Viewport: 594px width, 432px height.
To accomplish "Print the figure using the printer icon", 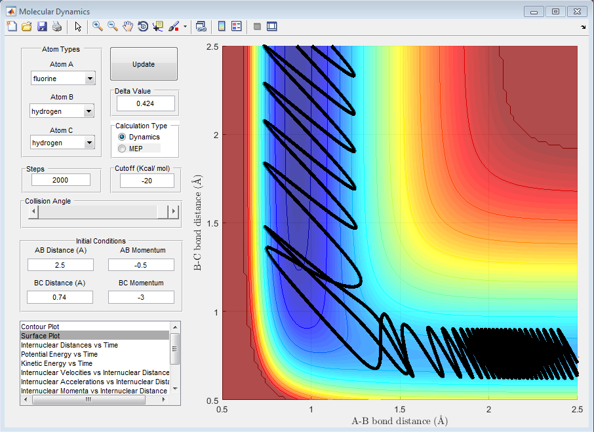I will coord(57,26).
